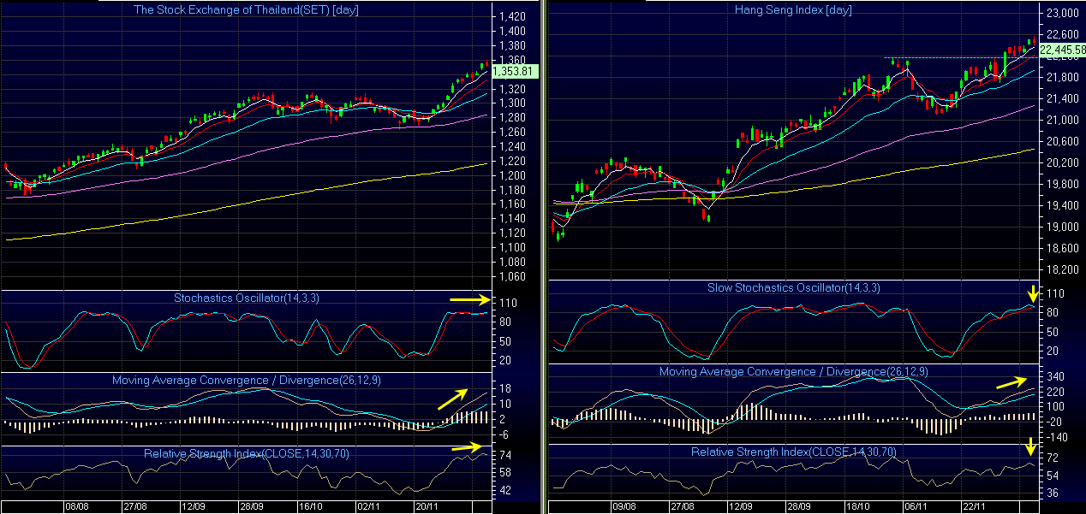The width and height of the screenshot is (1086, 514).
Task: Select the 1,200 level on the SET price axis
Action: (511, 176)
